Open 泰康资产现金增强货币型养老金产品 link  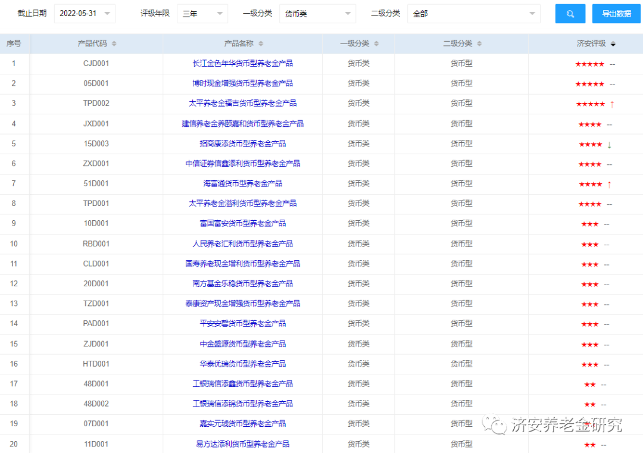click(x=243, y=304)
